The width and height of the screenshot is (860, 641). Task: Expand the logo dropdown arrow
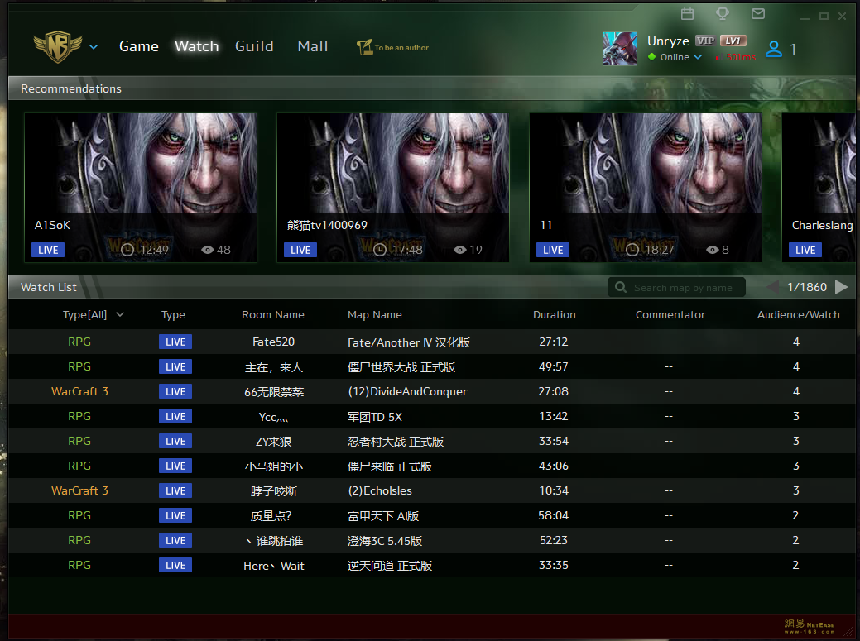pos(94,47)
